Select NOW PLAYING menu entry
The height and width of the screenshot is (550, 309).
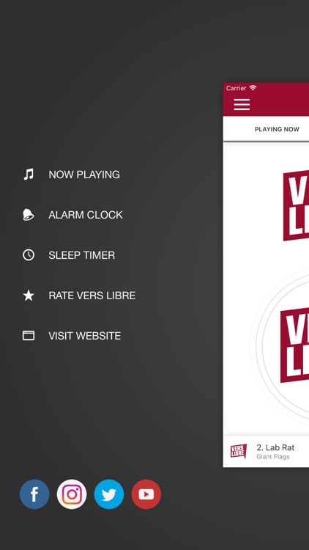pos(84,175)
